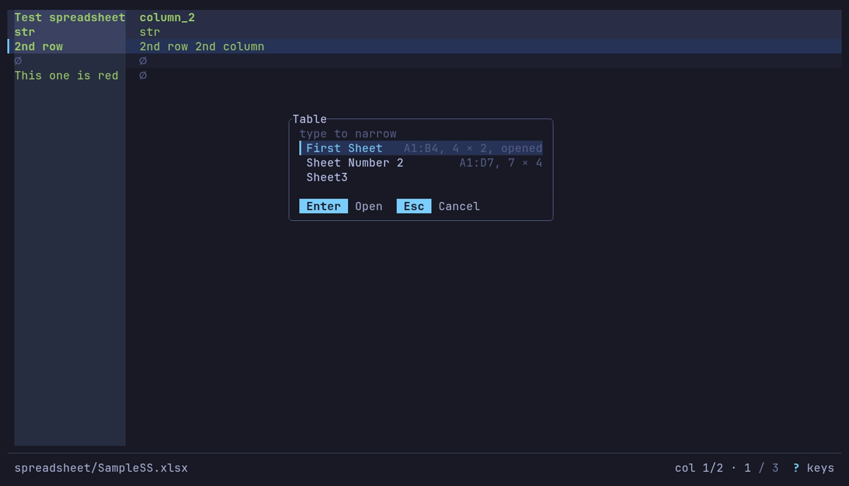Select 'First Sheet' in the Table list
Viewport: 849px width, 486px height.
point(421,148)
